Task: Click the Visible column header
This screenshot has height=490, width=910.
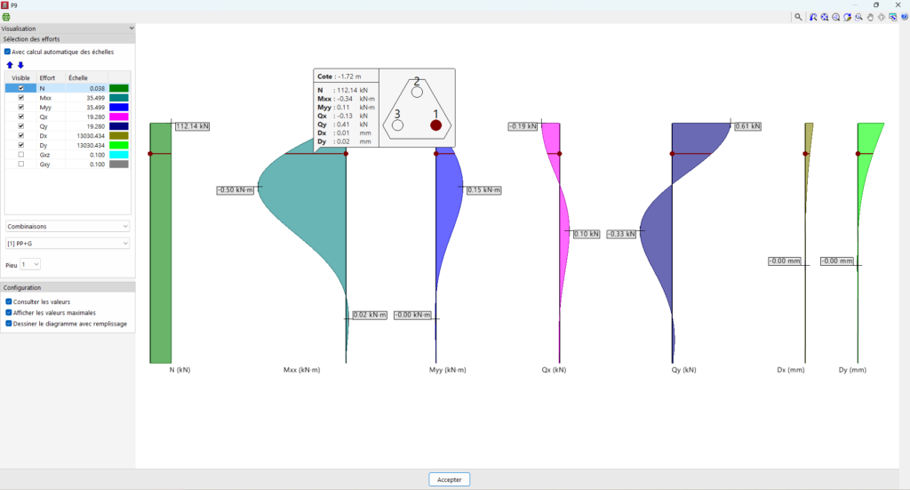Action: point(21,77)
